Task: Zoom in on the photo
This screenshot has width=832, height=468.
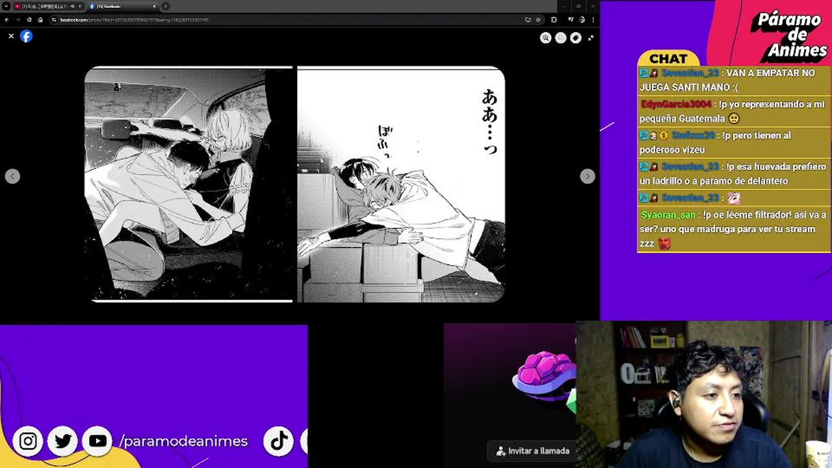Action: (x=546, y=38)
